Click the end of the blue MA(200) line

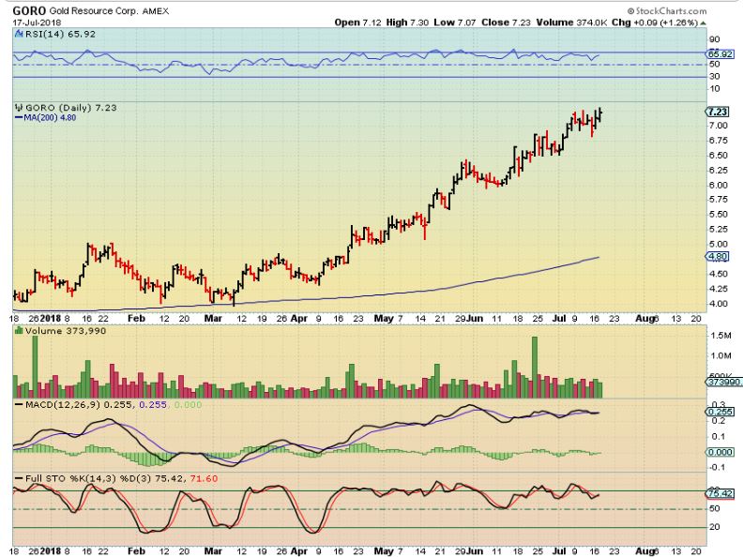click(599, 257)
